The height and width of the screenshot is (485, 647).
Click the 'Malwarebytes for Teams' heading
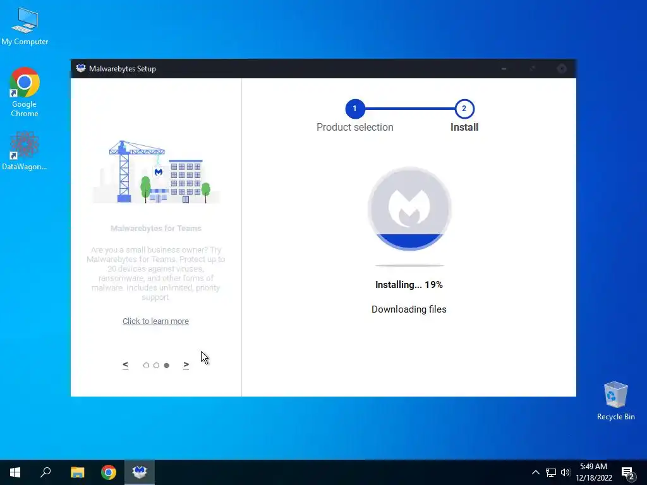click(x=156, y=229)
